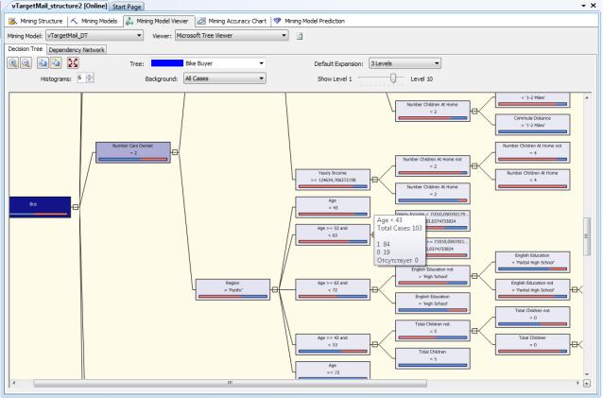Screen dimensions: 603x398
Task: Select the English Education = 'High School' node
Action: tap(433, 303)
